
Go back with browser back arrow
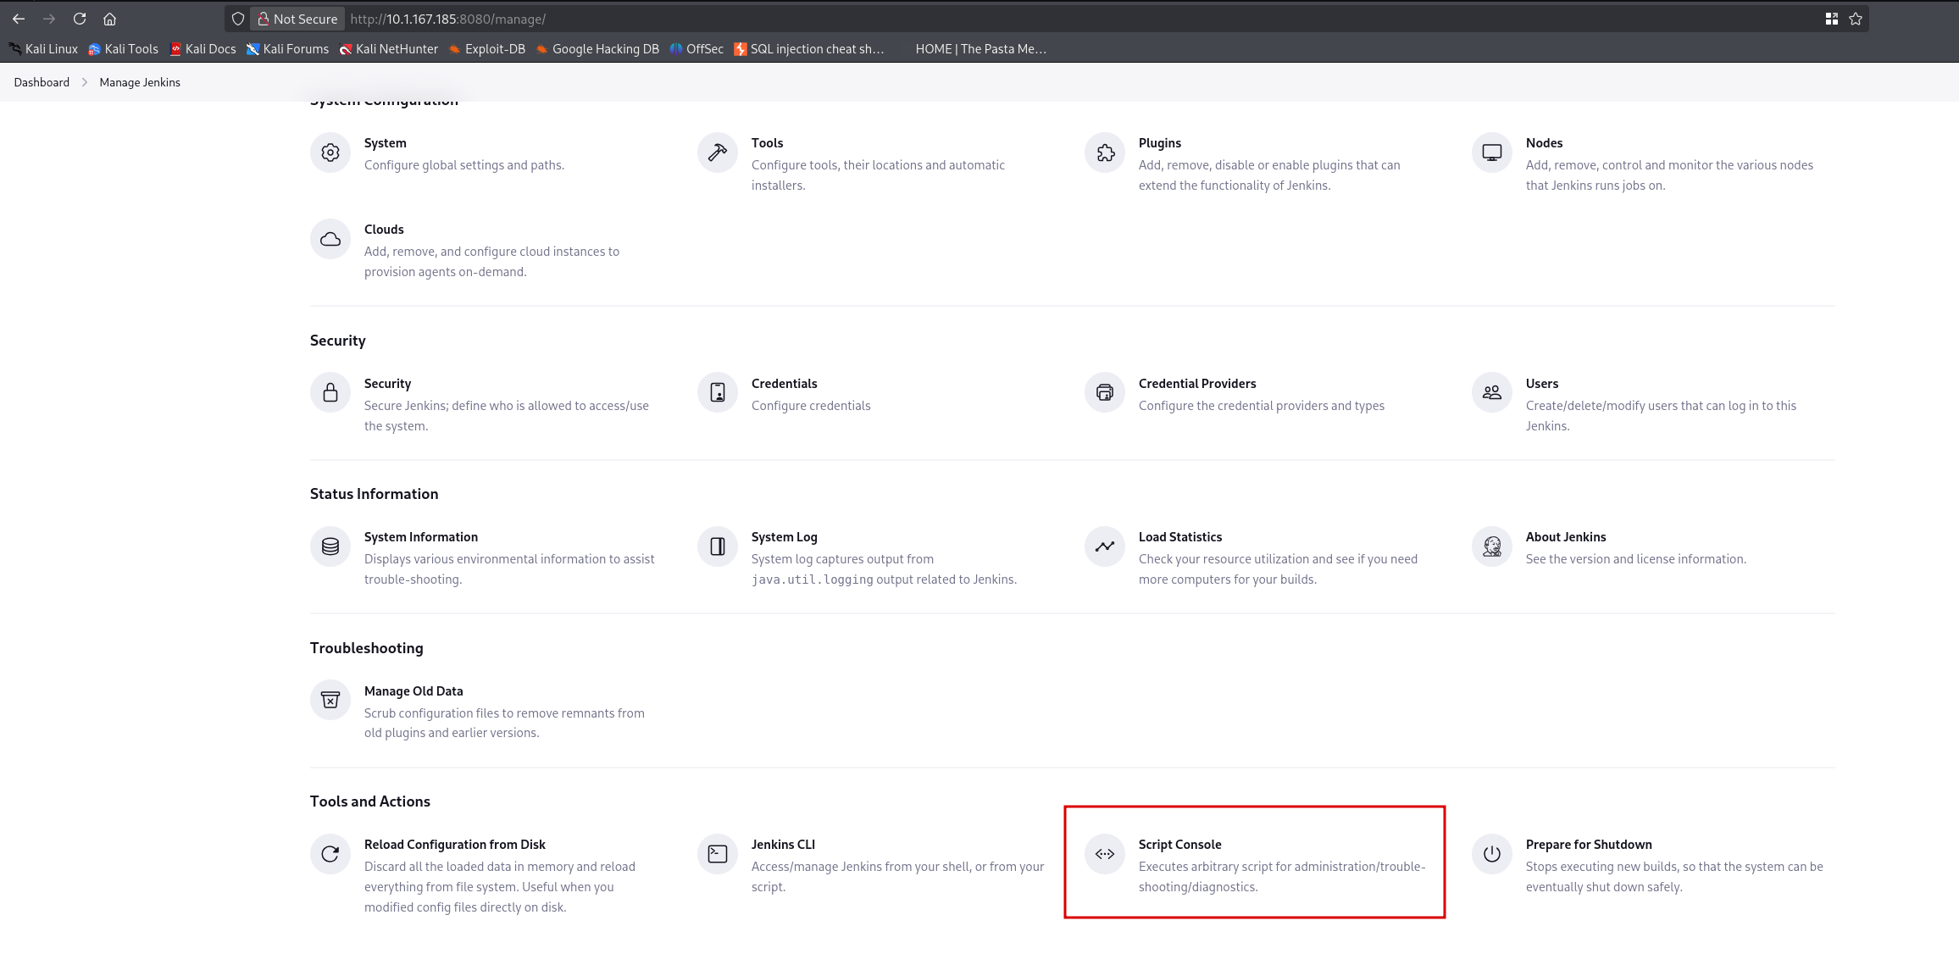click(x=19, y=19)
